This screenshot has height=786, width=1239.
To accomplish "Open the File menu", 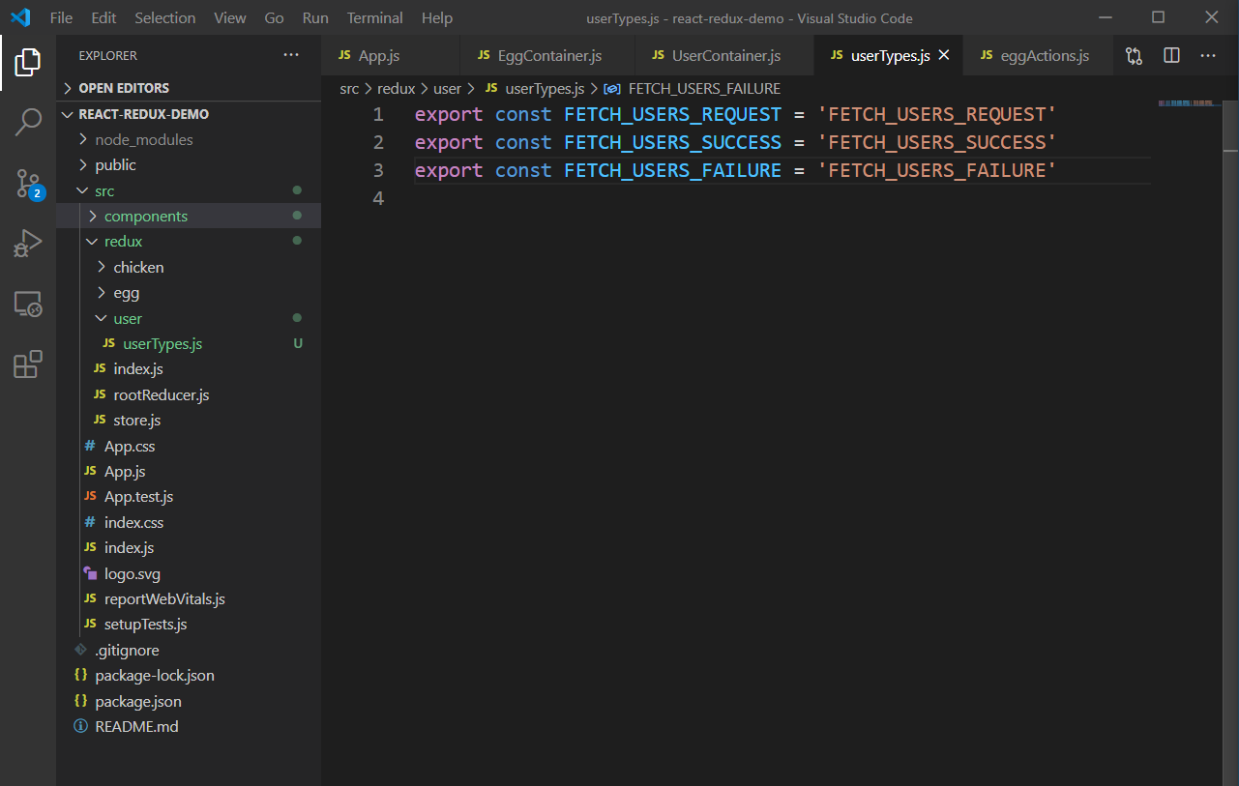I will click(x=61, y=17).
